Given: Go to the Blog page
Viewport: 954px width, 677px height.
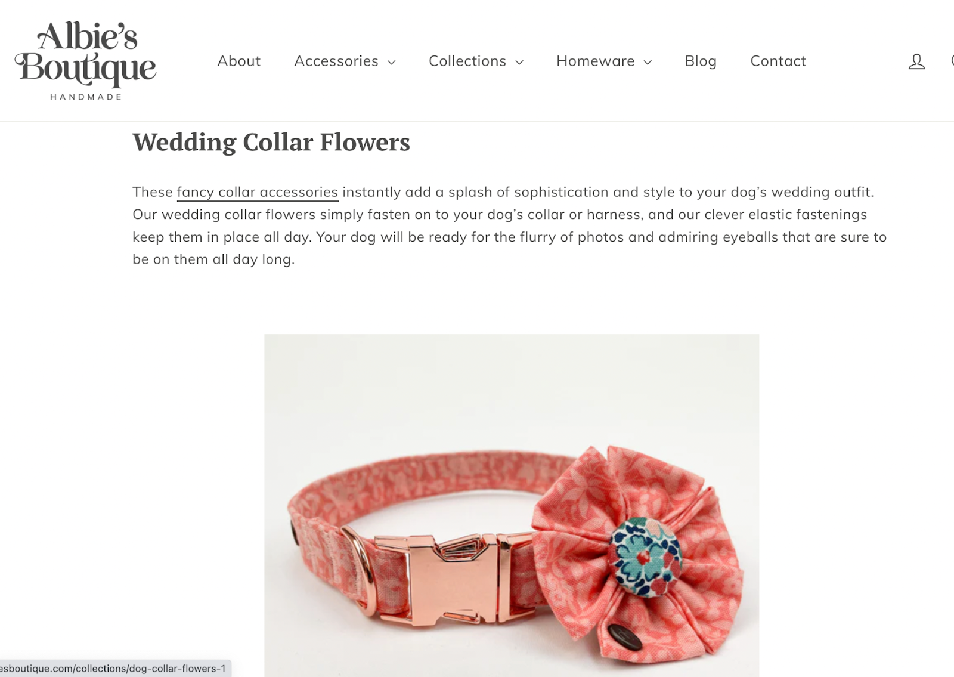Looking at the screenshot, I should (701, 61).
